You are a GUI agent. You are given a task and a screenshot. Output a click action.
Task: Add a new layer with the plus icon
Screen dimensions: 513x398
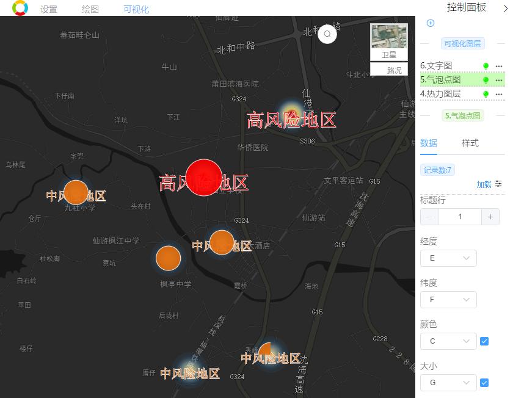coord(430,23)
